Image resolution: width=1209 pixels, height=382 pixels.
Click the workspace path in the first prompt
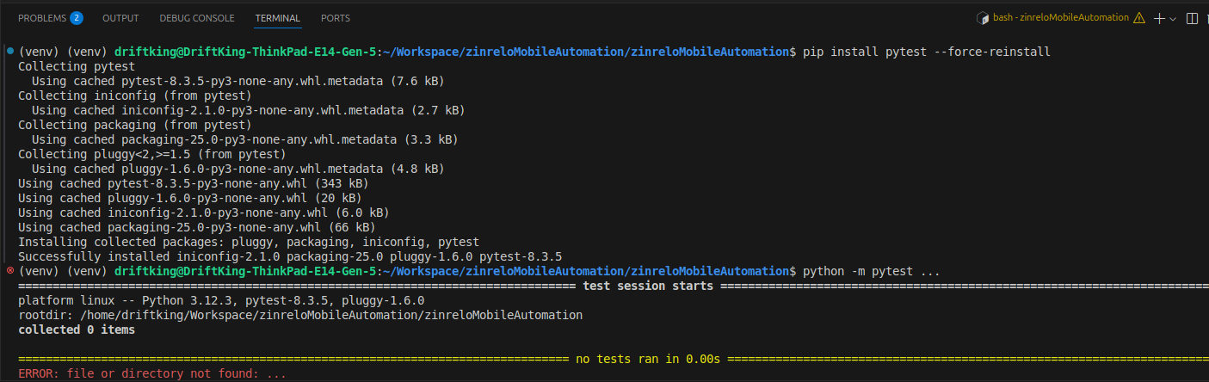(589, 52)
